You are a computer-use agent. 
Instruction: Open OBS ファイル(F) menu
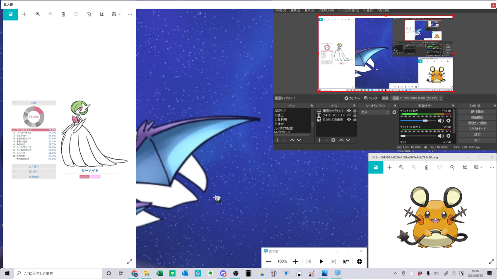click(281, 10)
